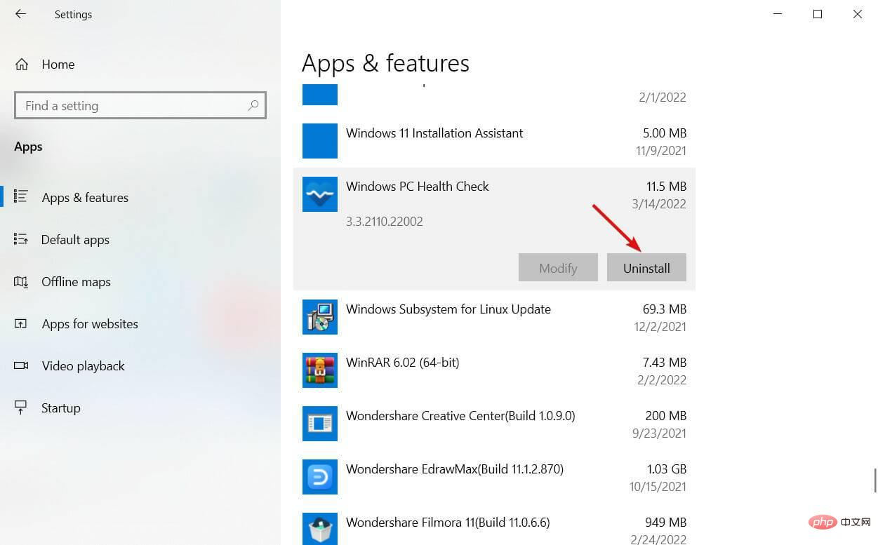Click Windows 11 Installation Assistant app icon
Viewport: 878px width, 545px height.
(320, 141)
